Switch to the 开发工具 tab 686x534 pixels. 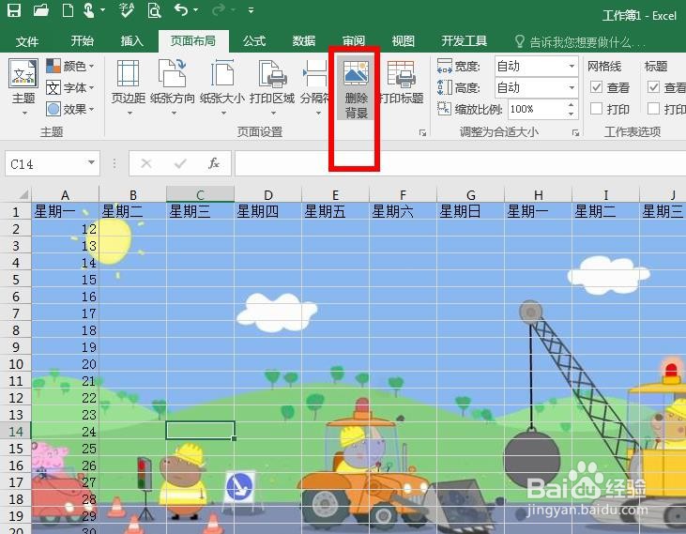coord(464,41)
